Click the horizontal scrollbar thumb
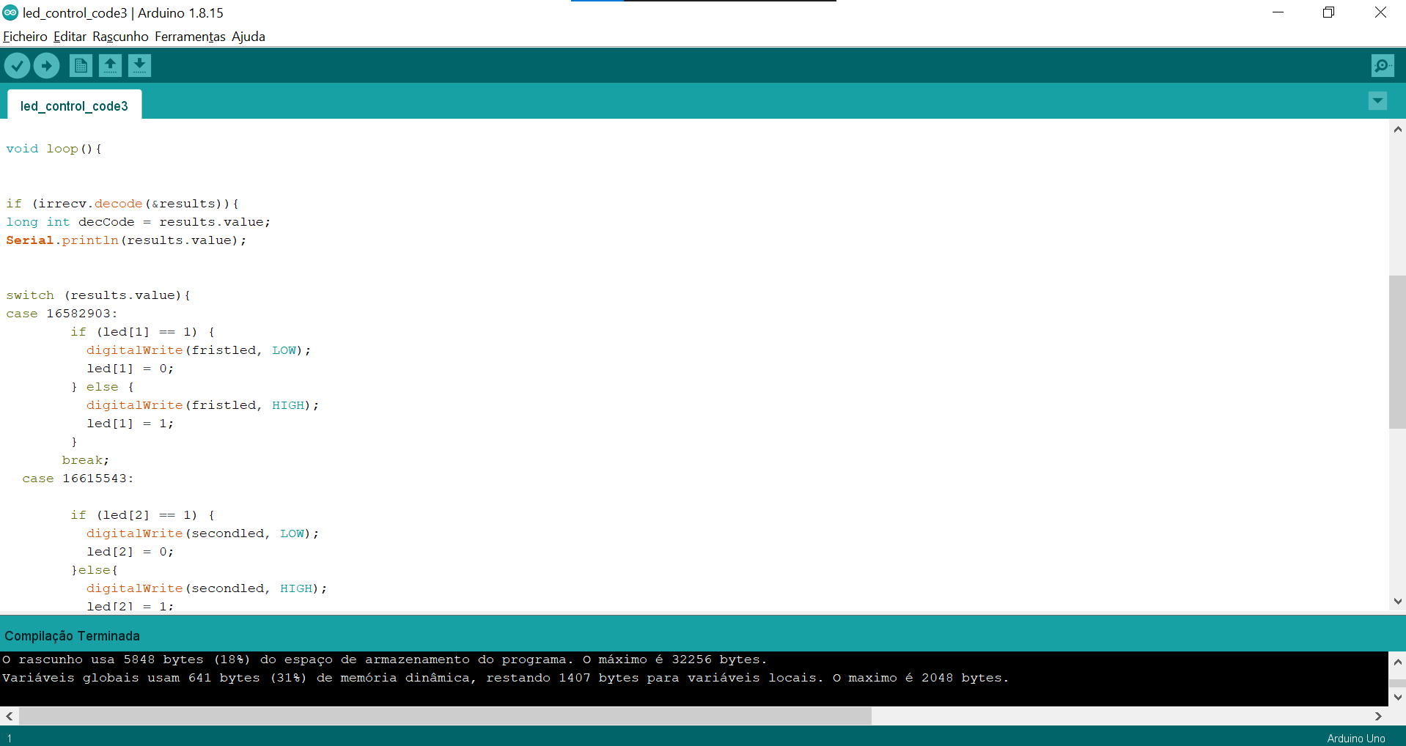This screenshot has height=746, width=1406. 445,716
